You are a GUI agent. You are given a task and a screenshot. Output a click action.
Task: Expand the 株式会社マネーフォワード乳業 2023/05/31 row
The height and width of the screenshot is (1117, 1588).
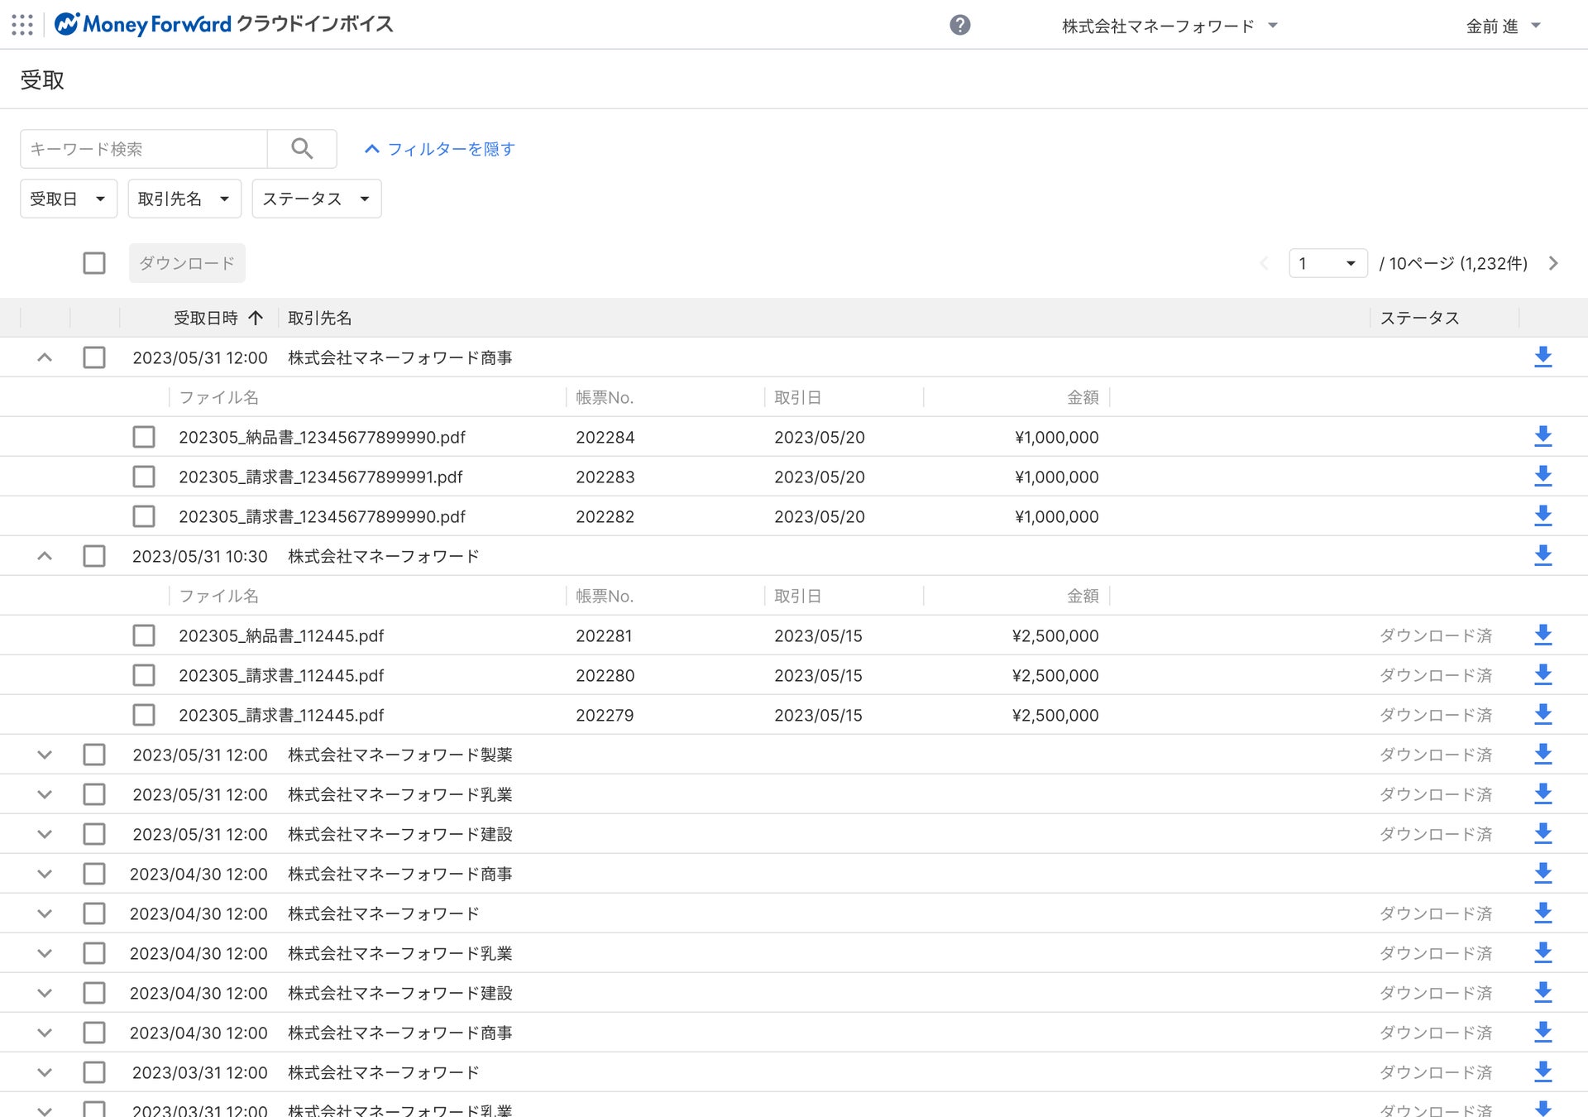(45, 794)
